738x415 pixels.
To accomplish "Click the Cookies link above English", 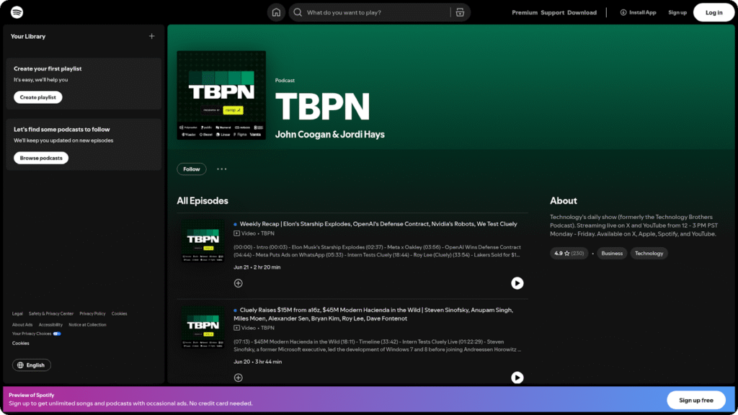I will point(21,343).
